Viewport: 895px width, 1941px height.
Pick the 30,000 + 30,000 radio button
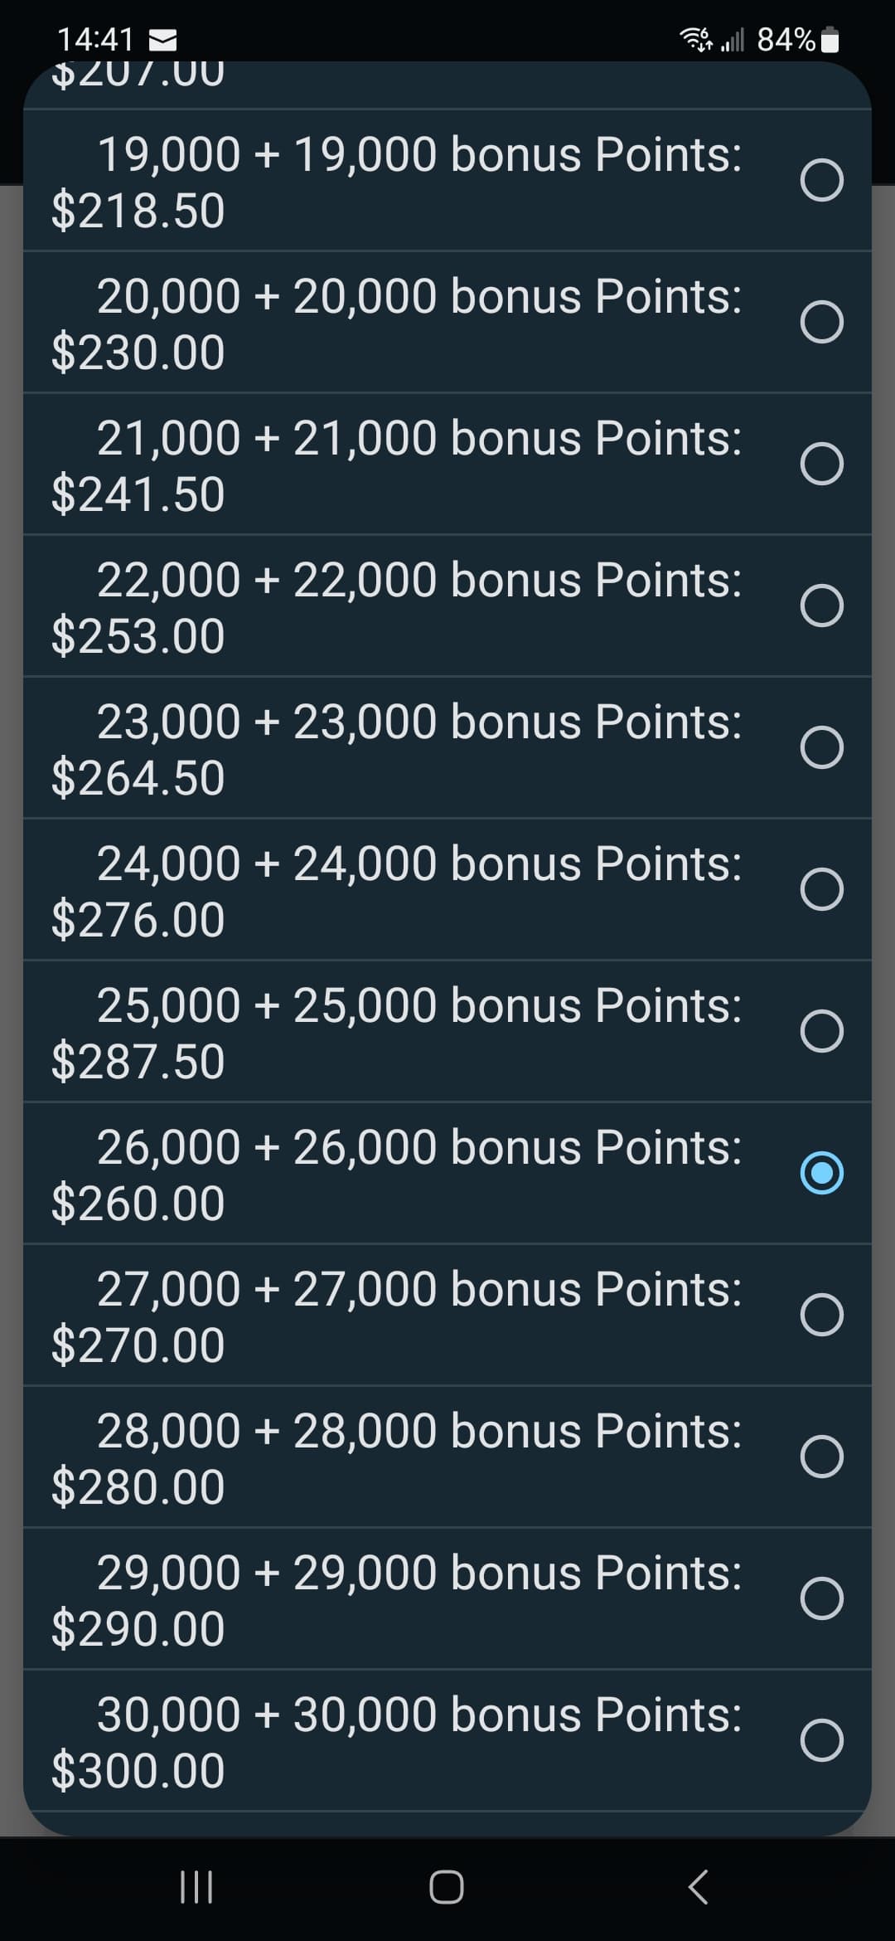point(822,1741)
